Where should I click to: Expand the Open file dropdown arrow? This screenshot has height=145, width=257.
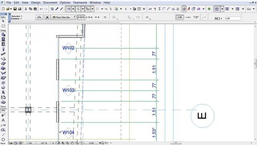click(11, 9)
